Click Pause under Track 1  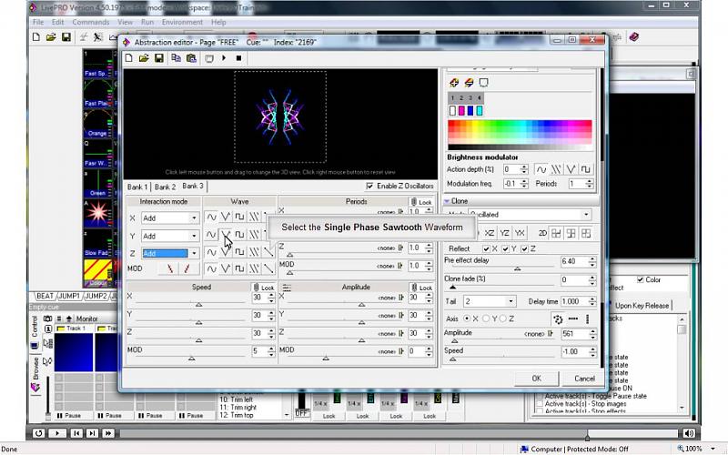[x=69, y=416]
